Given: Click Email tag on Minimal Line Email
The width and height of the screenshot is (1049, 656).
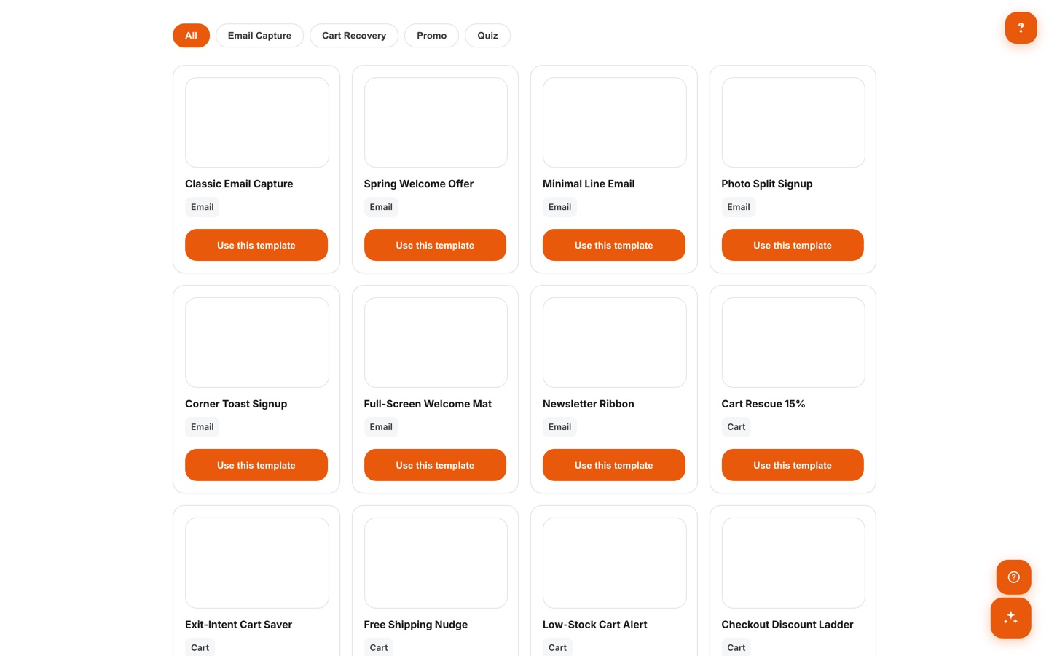Looking at the screenshot, I should click(x=559, y=207).
